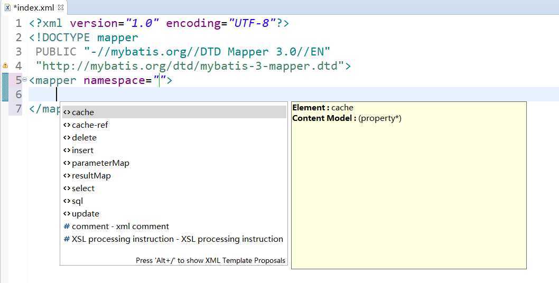Choose the insert element proposal
This screenshot has height=283, width=559.
pos(174,150)
